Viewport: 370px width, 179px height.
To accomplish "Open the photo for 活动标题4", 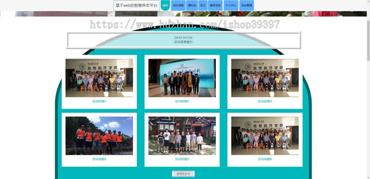I will point(99,136).
